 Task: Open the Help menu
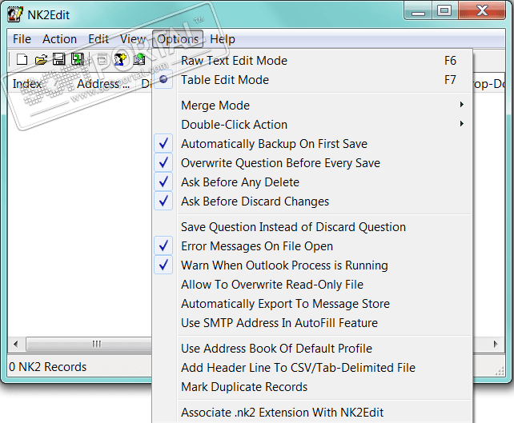coord(223,39)
